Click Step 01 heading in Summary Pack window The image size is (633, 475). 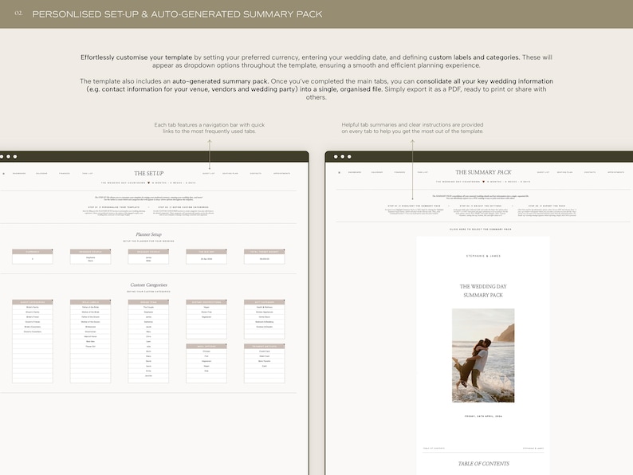(414, 206)
